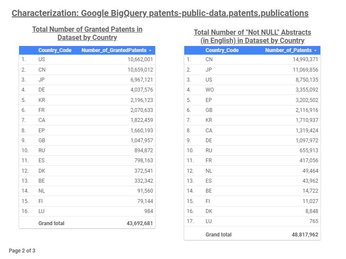
Task: Select value 11,027 for FI abstracts
Action: tap(310, 201)
